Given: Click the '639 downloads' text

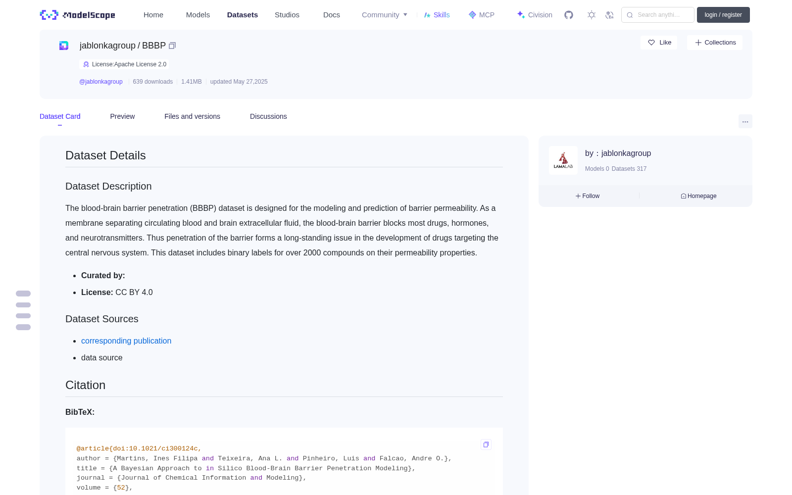Looking at the screenshot, I should 153,82.
